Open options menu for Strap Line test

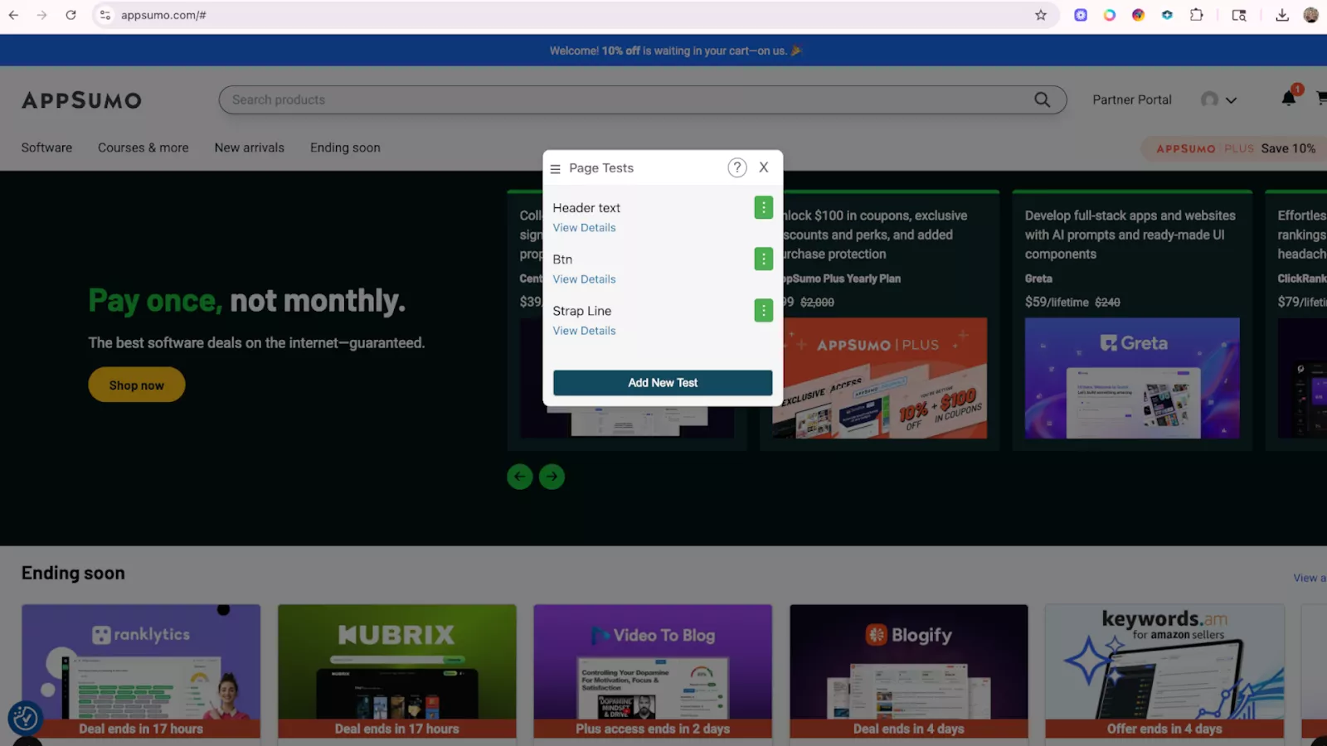coord(763,311)
